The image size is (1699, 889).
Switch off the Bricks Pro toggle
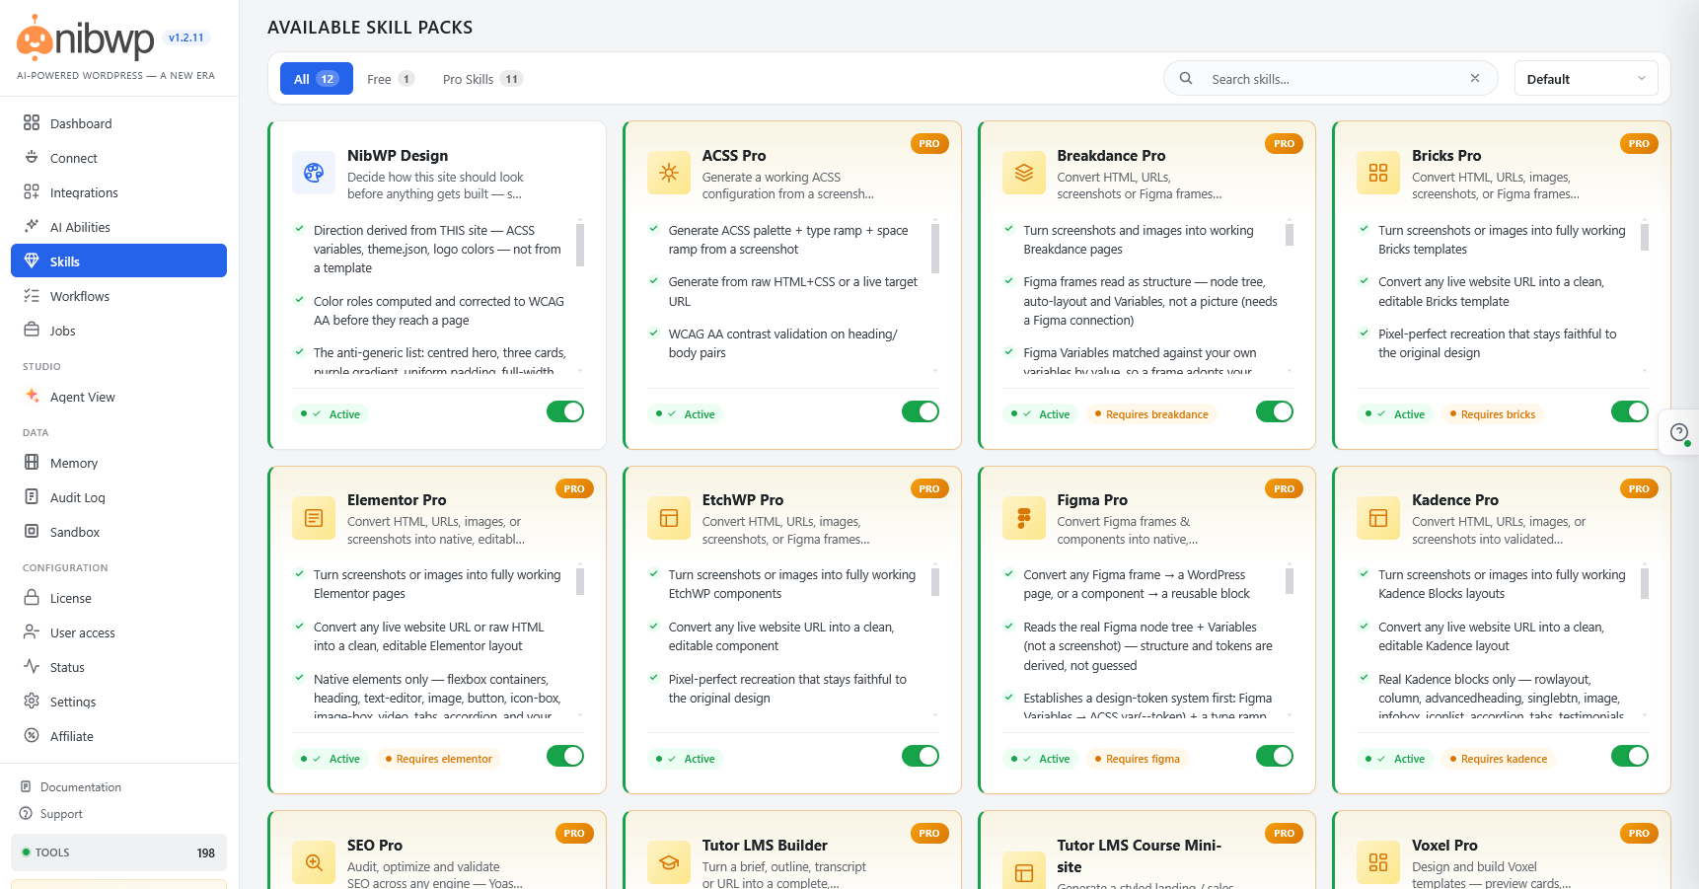click(1630, 411)
